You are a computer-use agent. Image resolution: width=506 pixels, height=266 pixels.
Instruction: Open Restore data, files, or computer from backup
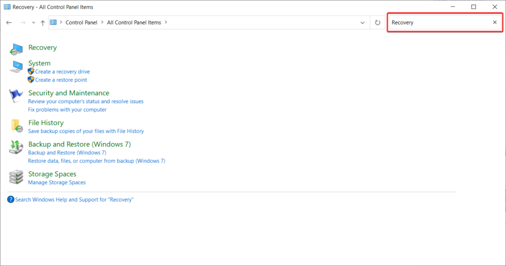coord(97,161)
